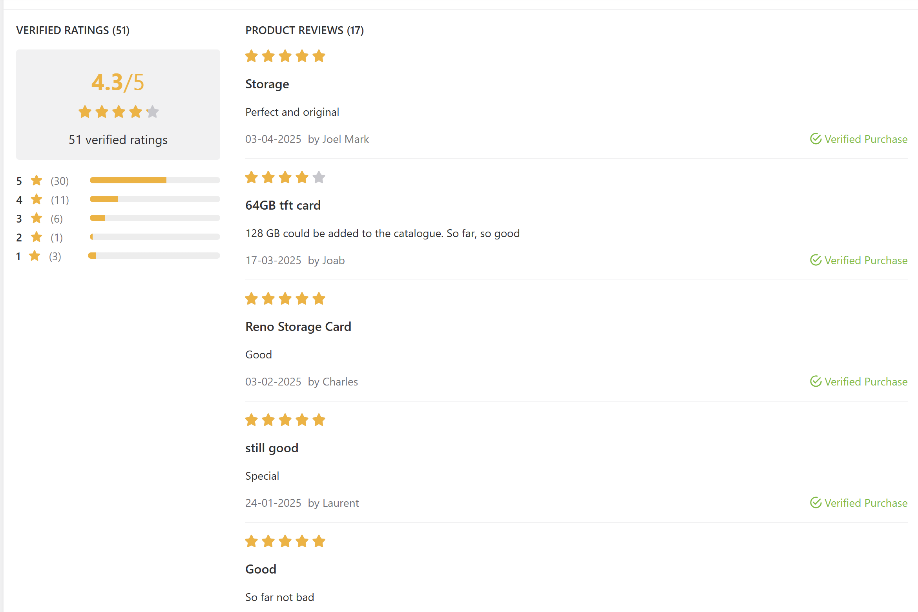Click the 1-star row's star icon
This screenshot has width=918, height=612.
coord(35,256)
